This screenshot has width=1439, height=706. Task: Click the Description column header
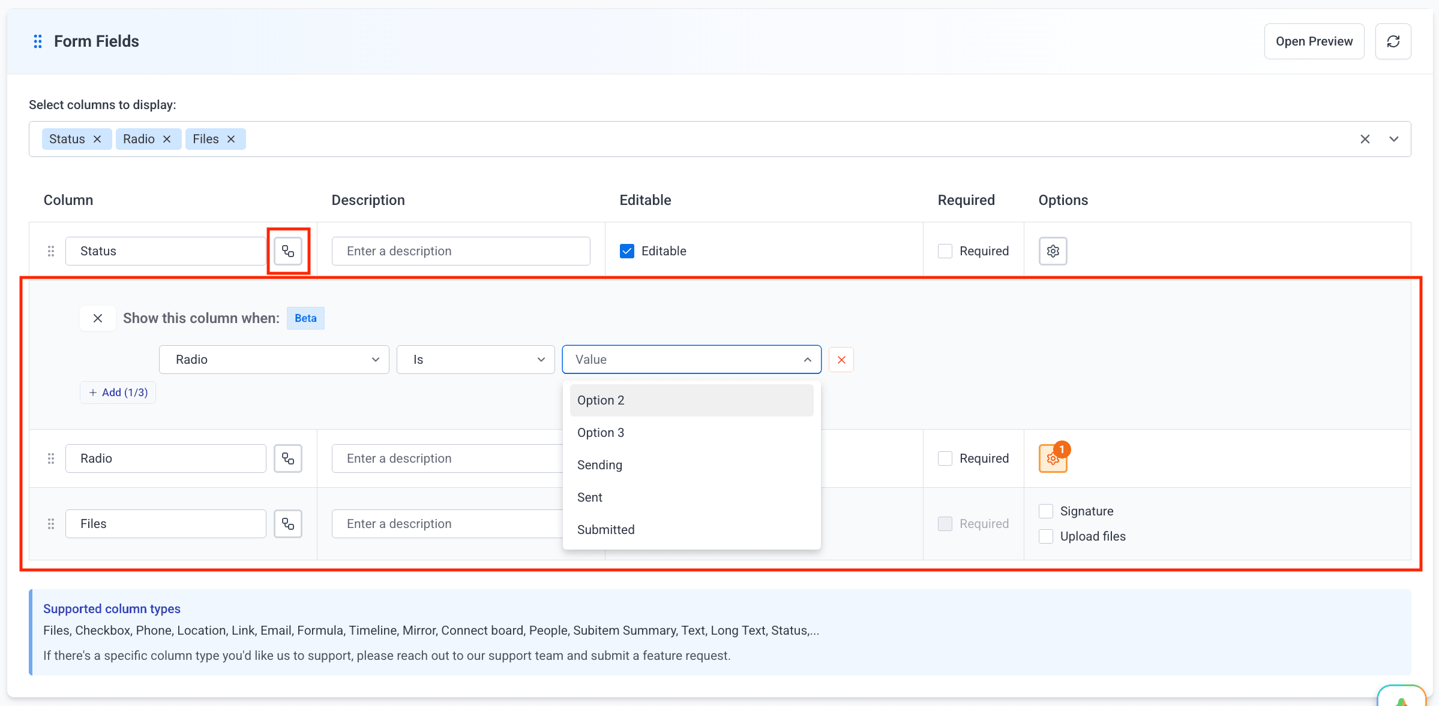tap(368, 200)
